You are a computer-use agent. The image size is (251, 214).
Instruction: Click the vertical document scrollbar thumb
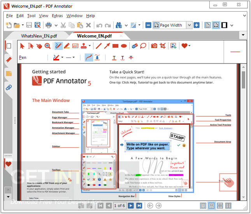click(244, 80)
